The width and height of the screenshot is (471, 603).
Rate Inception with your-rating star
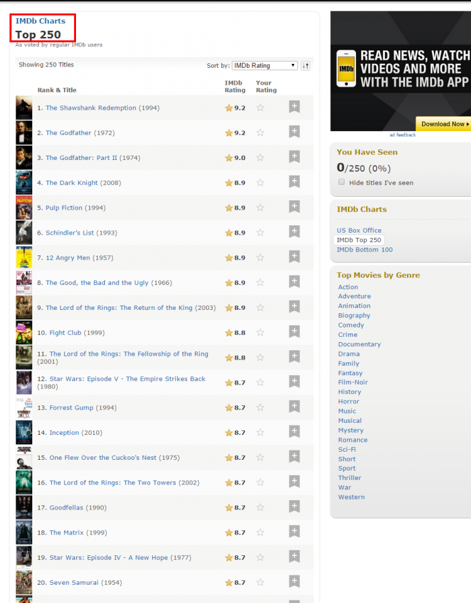point(260,433)
